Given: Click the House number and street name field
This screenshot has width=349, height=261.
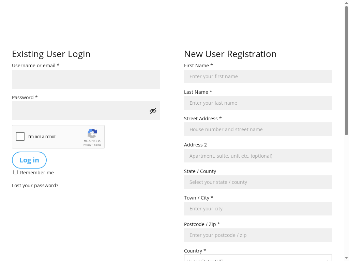Looking at the screenshot, I should click(x=258, y=129).
